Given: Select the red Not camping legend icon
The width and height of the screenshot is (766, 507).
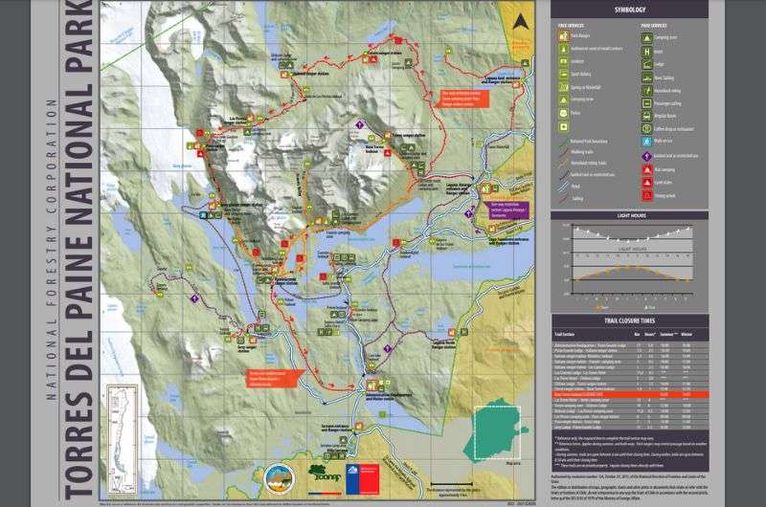Looking at the screenshot, I should [647, 170].
